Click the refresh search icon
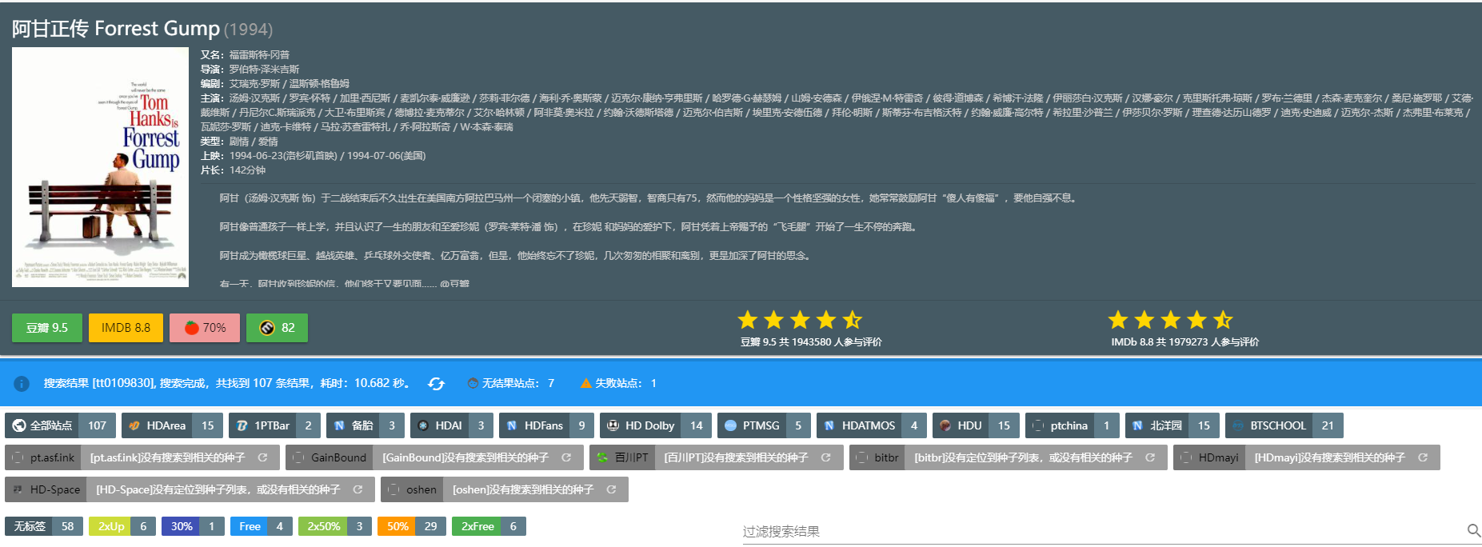 point(436,384)
